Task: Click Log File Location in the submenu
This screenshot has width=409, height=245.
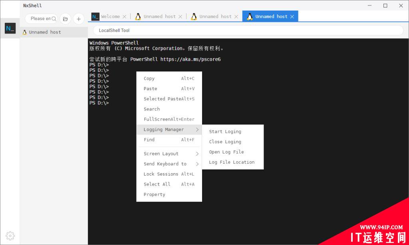Action: [x=233, y=162]
